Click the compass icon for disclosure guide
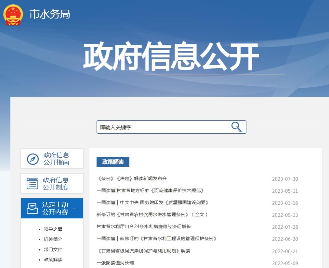 pos(33,159)
